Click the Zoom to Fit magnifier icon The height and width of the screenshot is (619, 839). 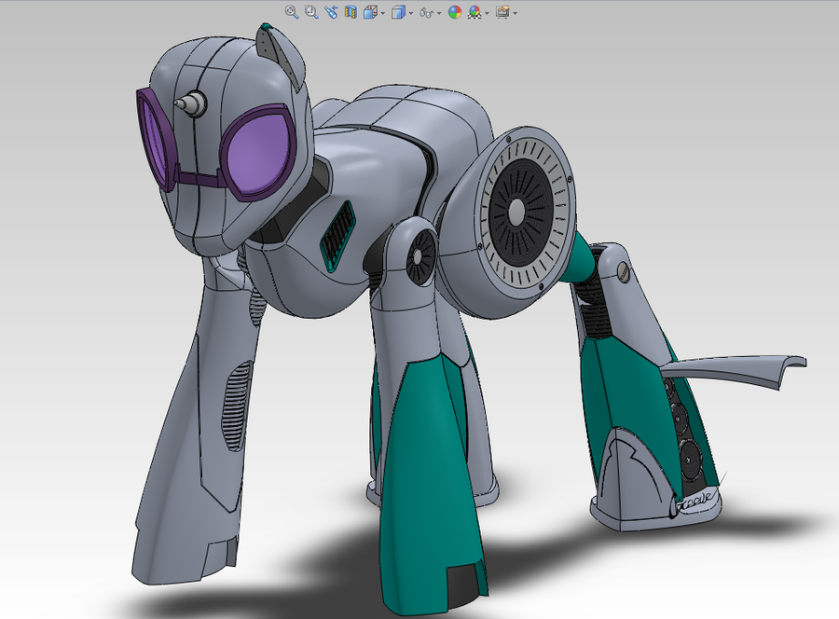coord(292,12)
